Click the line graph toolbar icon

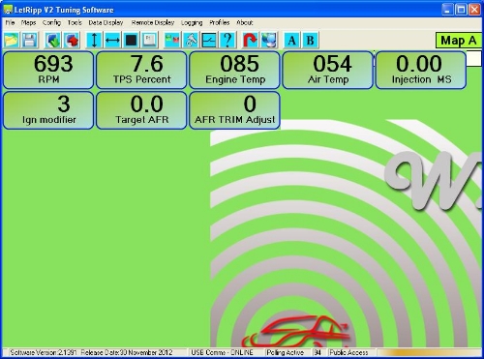coord(209,41)
